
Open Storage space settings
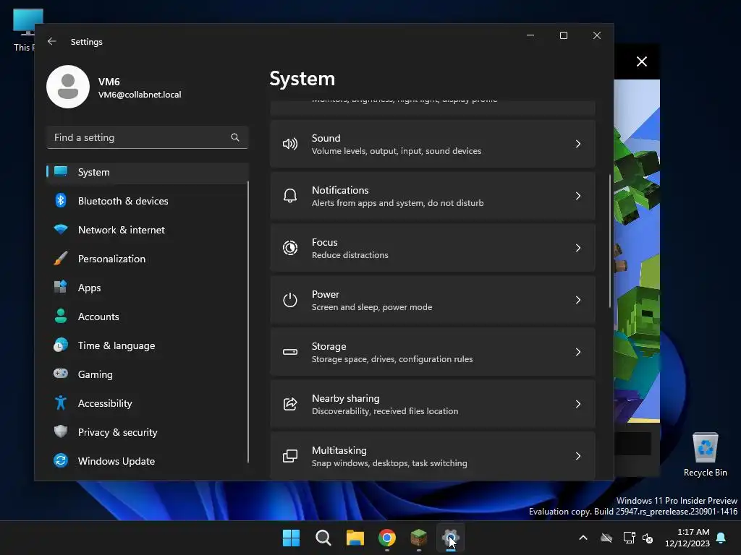[x=433, y=352]
